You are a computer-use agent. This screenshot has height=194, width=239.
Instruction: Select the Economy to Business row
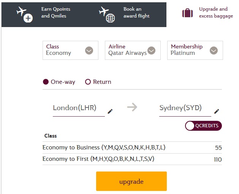click(x=132, y=148)
